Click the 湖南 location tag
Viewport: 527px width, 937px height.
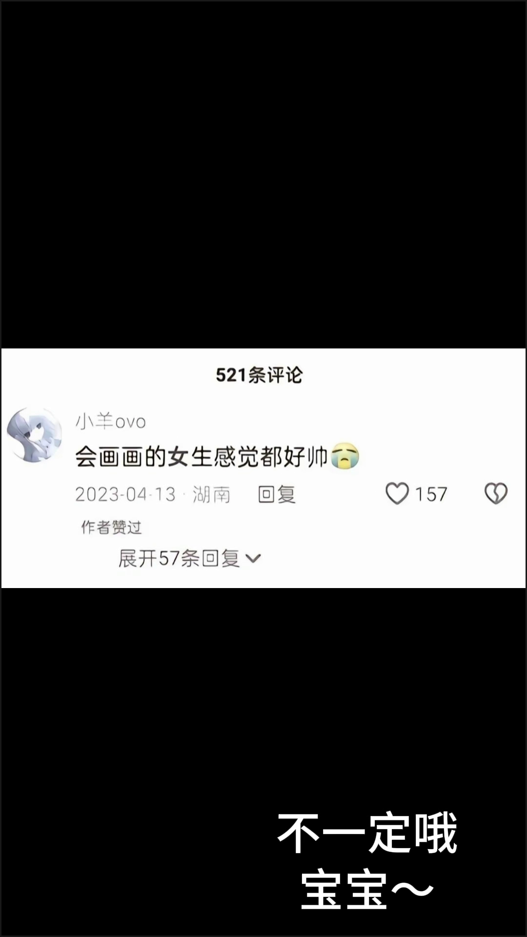coord(211,494)
